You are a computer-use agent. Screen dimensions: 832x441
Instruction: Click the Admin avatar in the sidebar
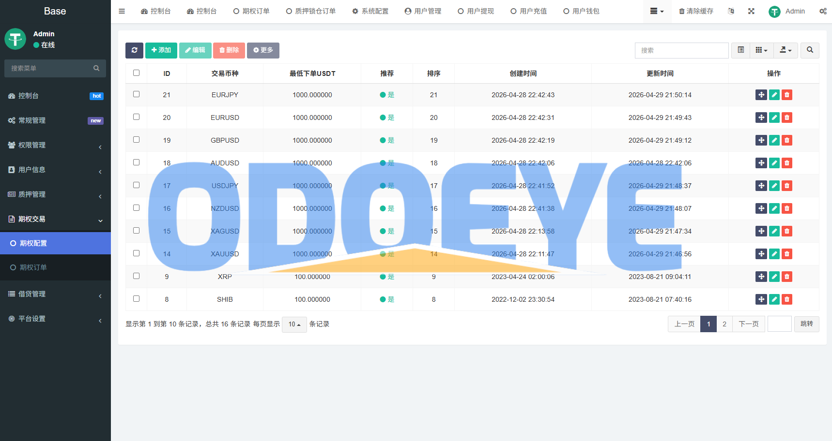(15, 39)
